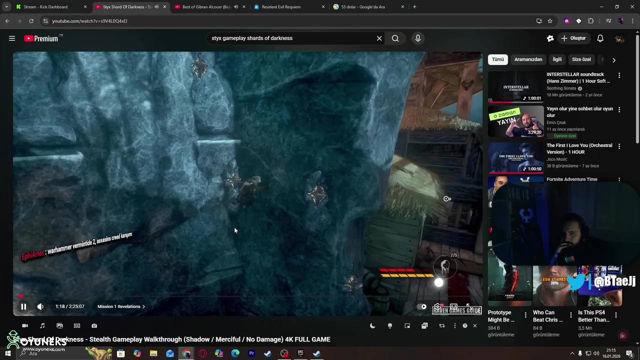Open Premiere Pro from the taskbar

tap(251, 353)
